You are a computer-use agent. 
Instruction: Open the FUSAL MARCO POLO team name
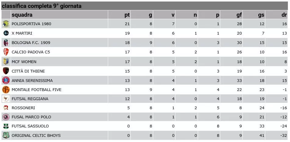pos(31,117)
